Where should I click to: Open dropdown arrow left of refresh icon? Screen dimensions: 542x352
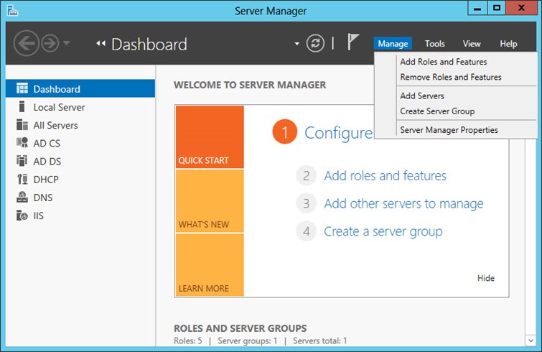(297, 44)
